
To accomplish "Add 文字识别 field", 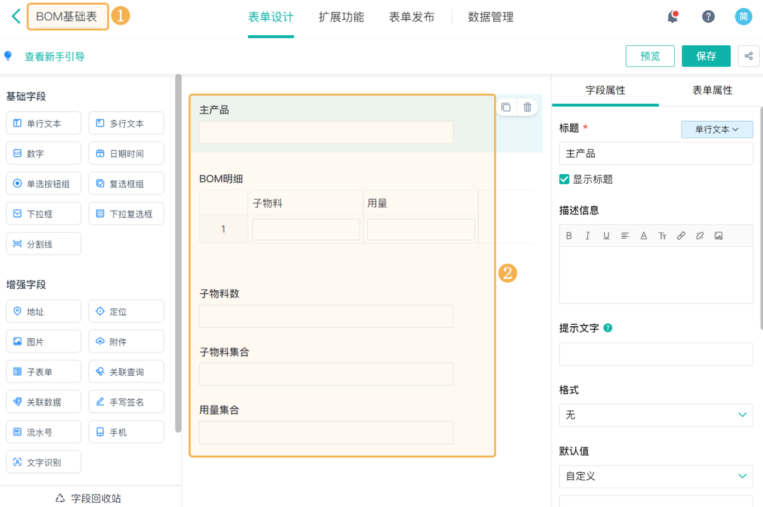I will [x=44, y=462].
